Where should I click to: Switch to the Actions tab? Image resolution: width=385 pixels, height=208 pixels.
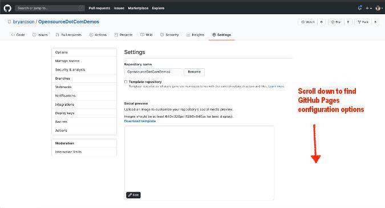click(98, 35)
